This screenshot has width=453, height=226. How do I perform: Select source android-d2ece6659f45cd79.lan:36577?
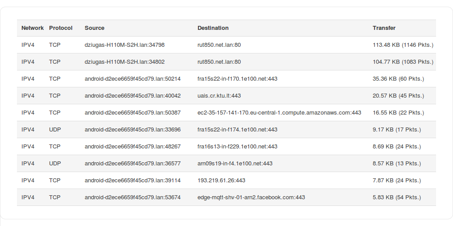tap(132, 164)
